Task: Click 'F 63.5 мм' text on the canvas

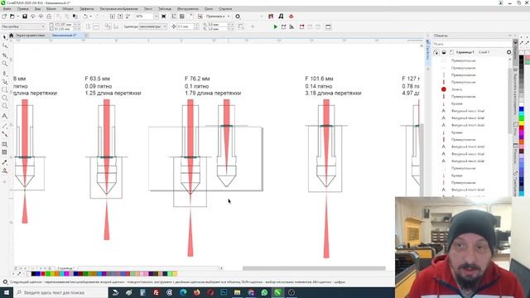Action: point(98,79)
